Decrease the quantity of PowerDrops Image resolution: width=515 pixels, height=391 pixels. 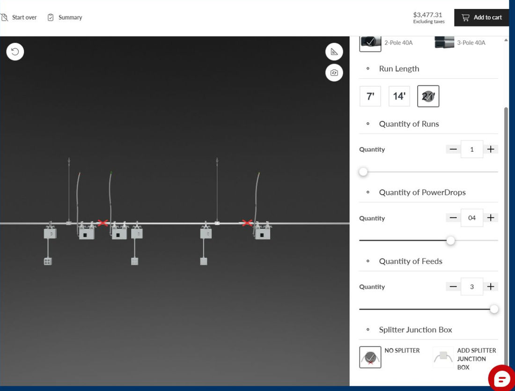tap(453, 218)
